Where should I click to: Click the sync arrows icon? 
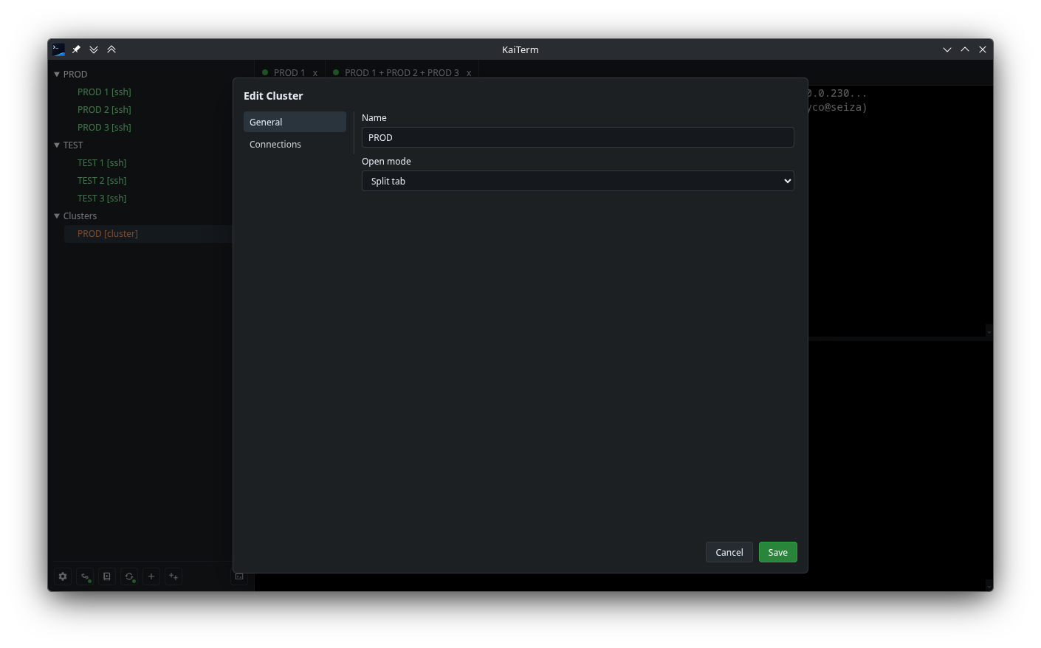[129, 576]
